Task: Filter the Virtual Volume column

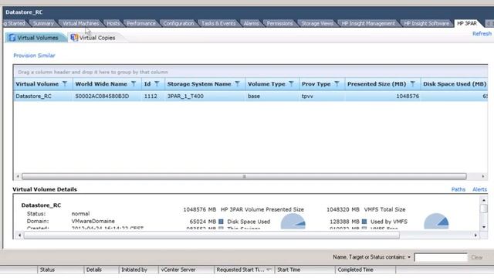Action: 65,84
